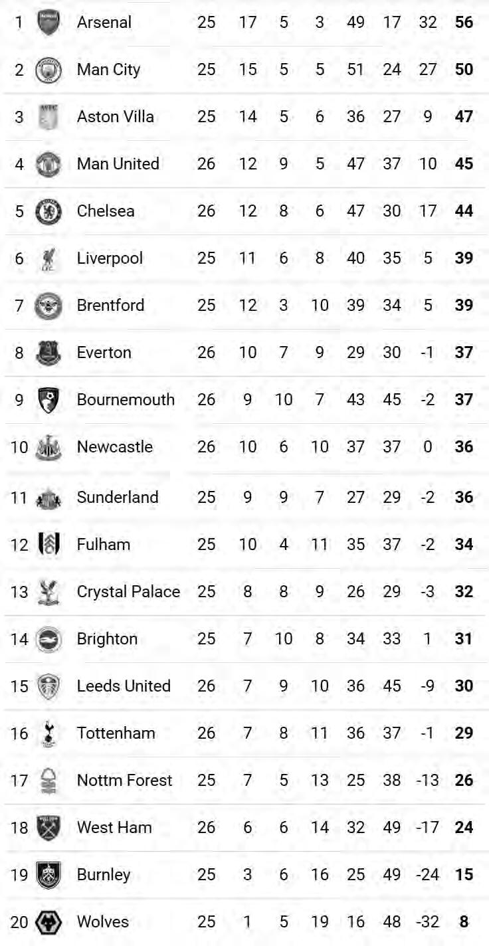Click Burnley's position number 19
The image size is (489, 946).
pos(19,874)
